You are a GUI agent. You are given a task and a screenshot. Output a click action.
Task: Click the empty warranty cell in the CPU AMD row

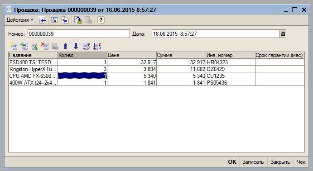tap(280, 76)
